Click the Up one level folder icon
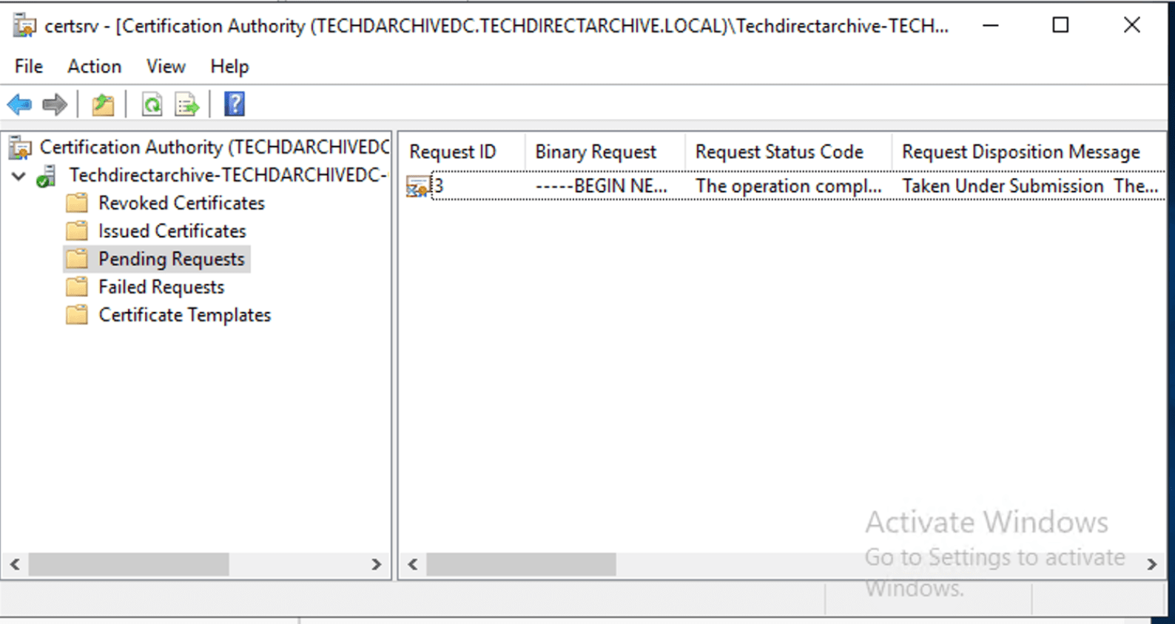Screen dimensions: 1175x624 click(103, 105)
